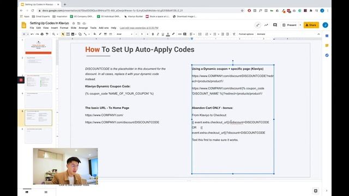The width and height of the screenshot is (349, 196).
Task: Toggle italic formatting
Action: click(158, 34)
